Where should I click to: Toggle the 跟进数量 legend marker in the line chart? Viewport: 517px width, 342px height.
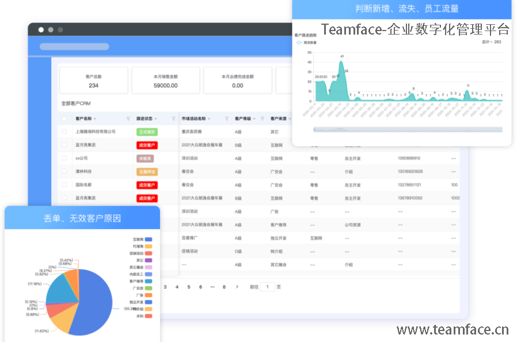[x=299, y=43]
